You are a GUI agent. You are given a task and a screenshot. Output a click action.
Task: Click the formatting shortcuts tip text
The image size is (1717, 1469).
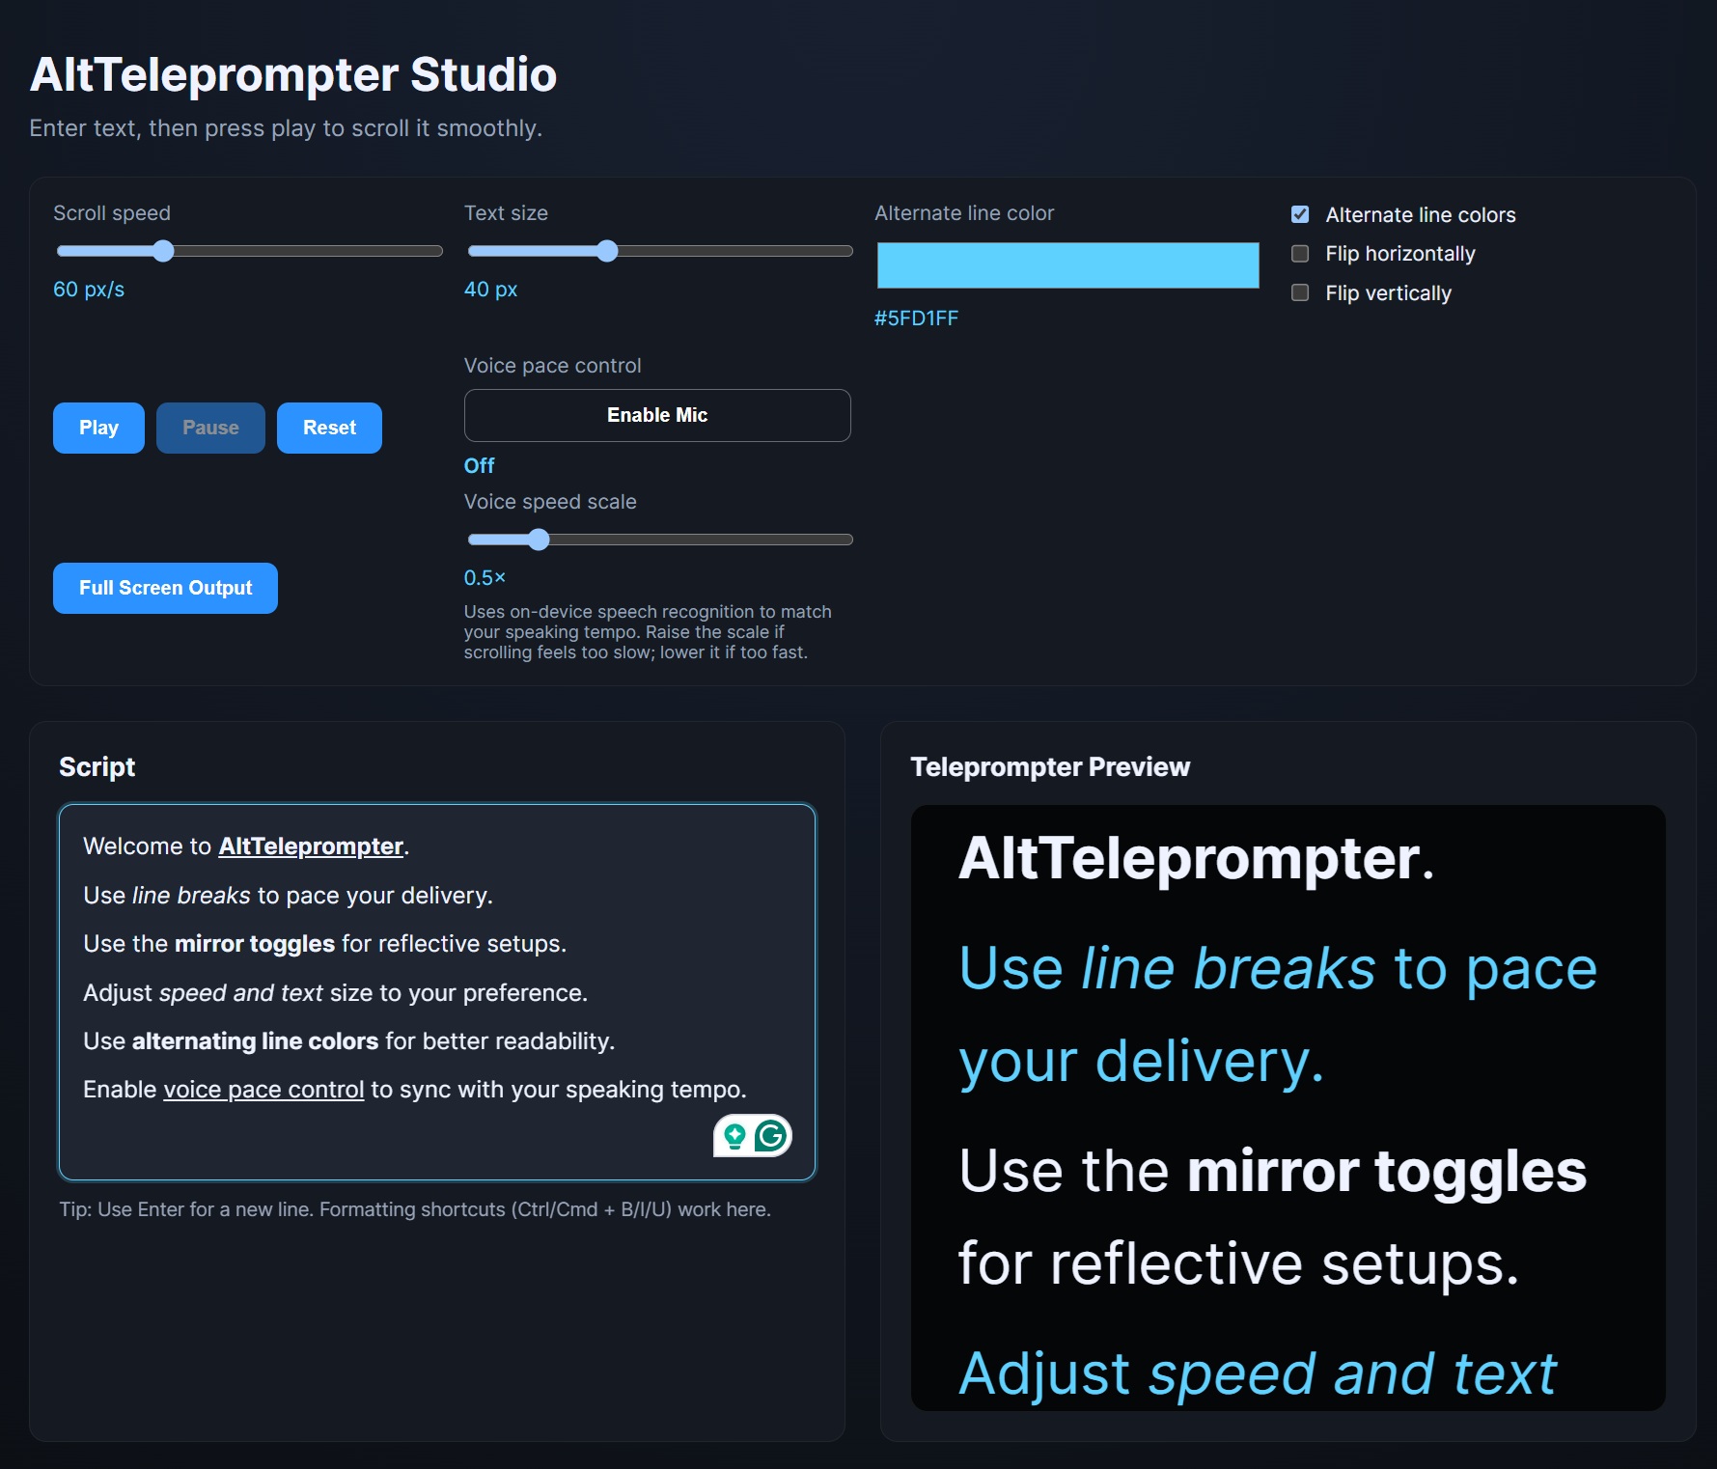pyautogui.click(x=415, y=1209)
